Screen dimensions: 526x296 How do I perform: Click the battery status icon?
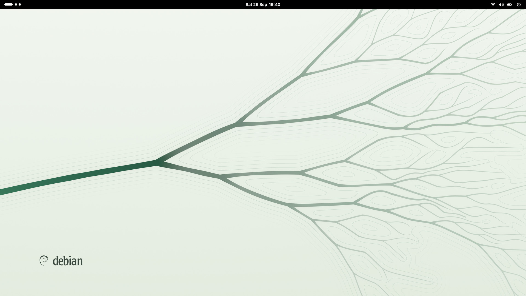click(510, 4)
